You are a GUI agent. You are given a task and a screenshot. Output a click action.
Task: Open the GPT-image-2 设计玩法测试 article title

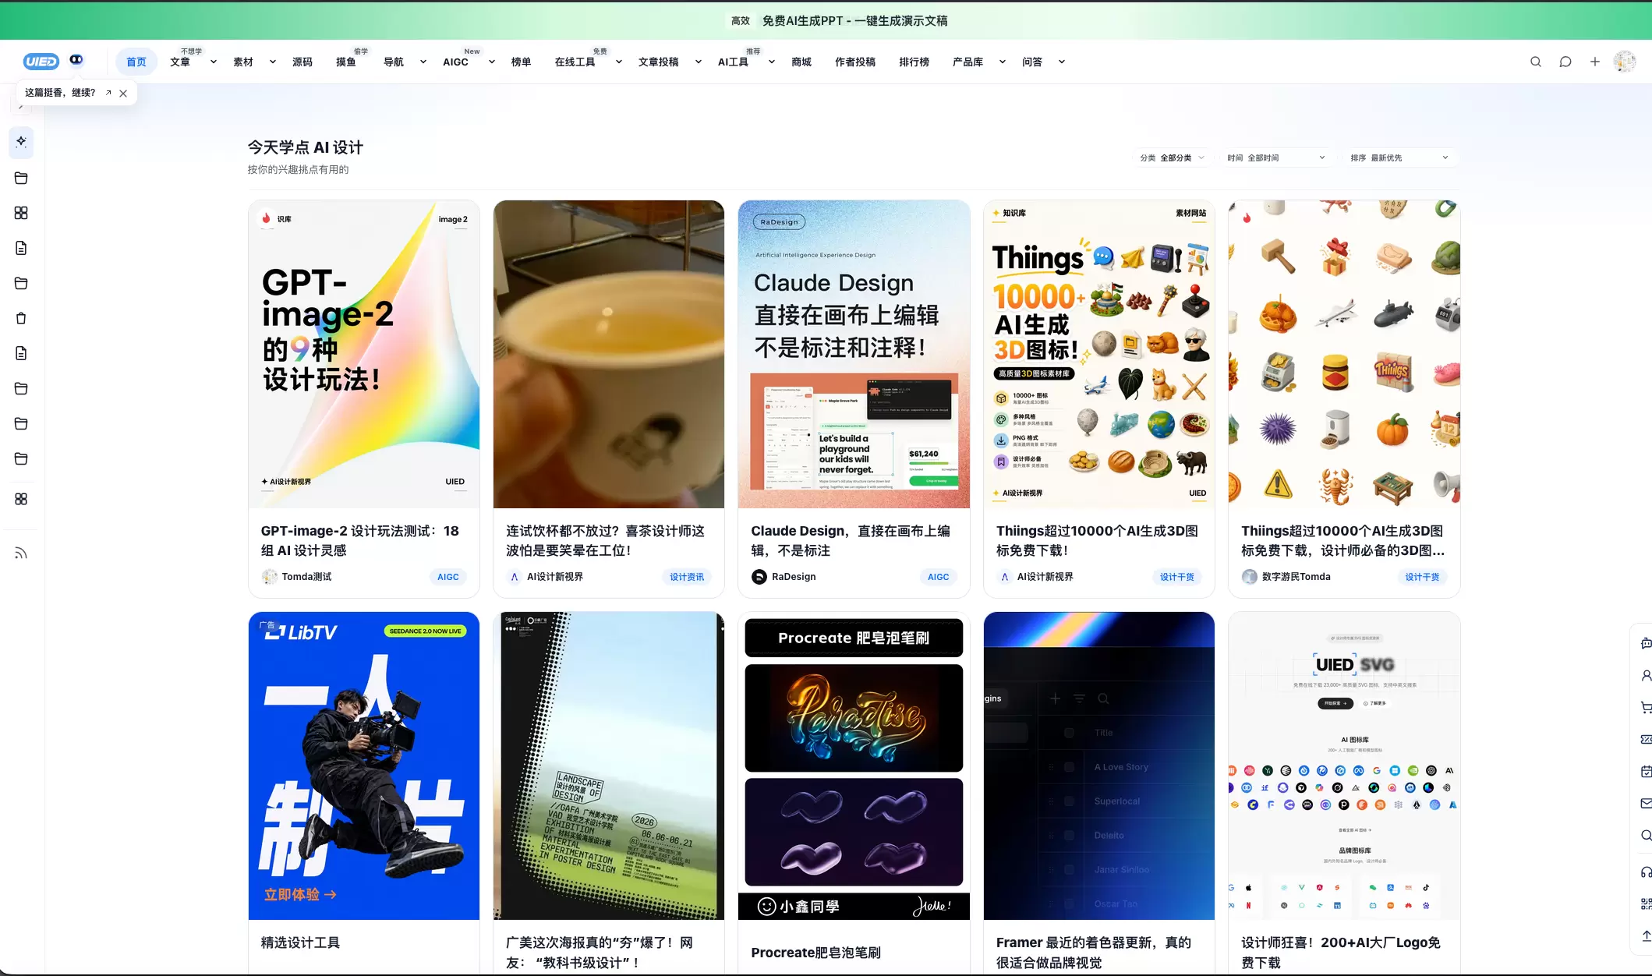pos(360,540)
